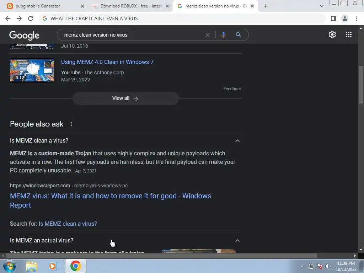364x273 pixels.
Task: Click the People also ask heading
Action: tap(37, 124)
